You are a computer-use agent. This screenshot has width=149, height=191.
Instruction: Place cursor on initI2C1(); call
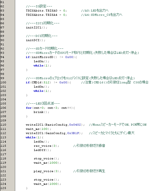click(x=37, y=28)
